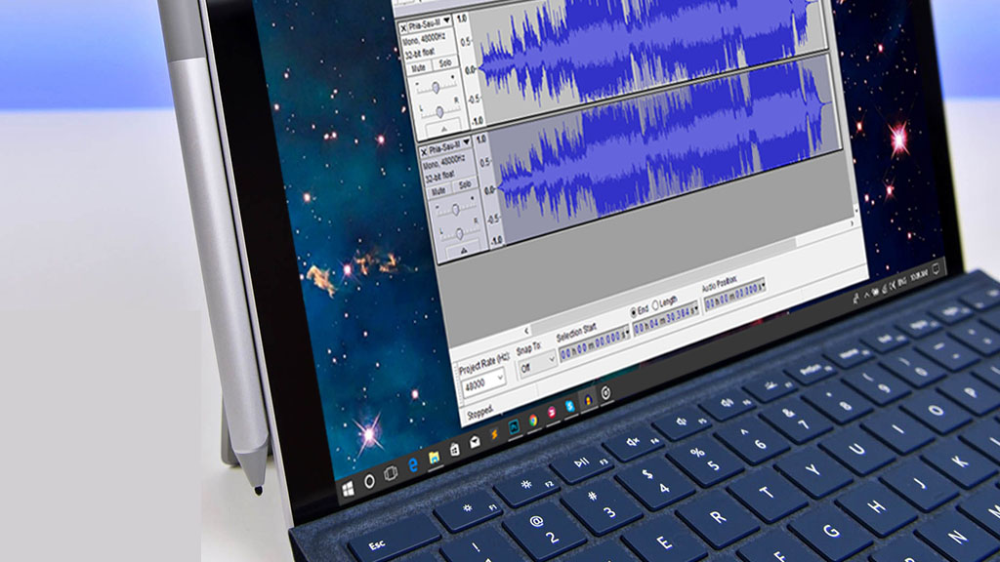Screen dimensions: 1000x562
Task: Click the Selection Start time field
Action: 594,344
